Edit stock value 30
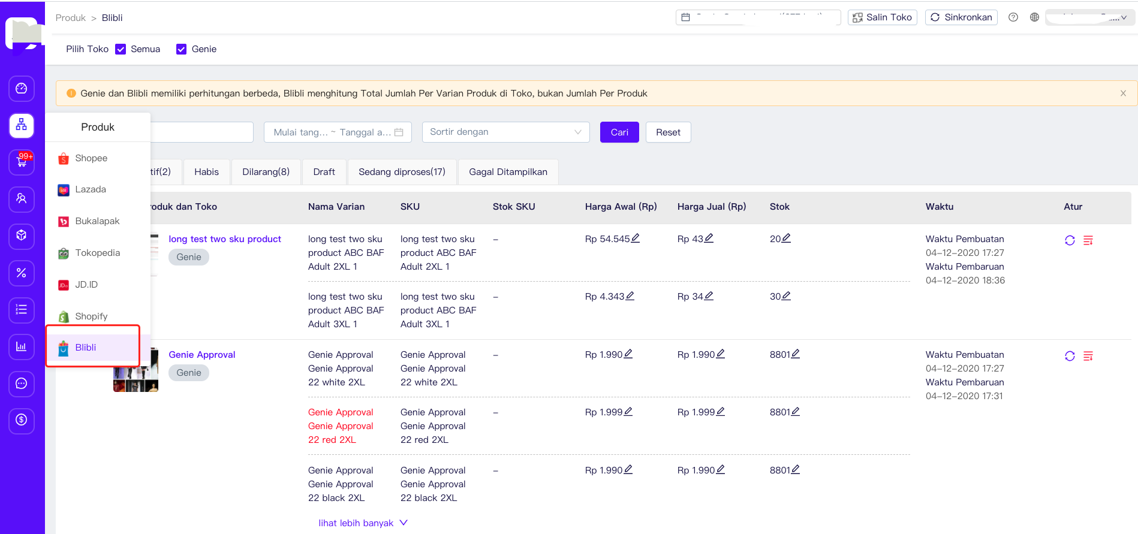The width and height of the screenshot is (1138, 534). [x=786, y=295]
